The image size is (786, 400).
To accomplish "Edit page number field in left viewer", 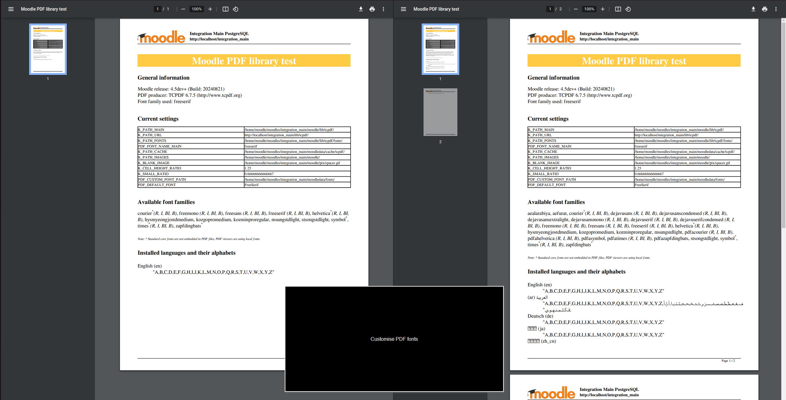I will click(158, 9).
